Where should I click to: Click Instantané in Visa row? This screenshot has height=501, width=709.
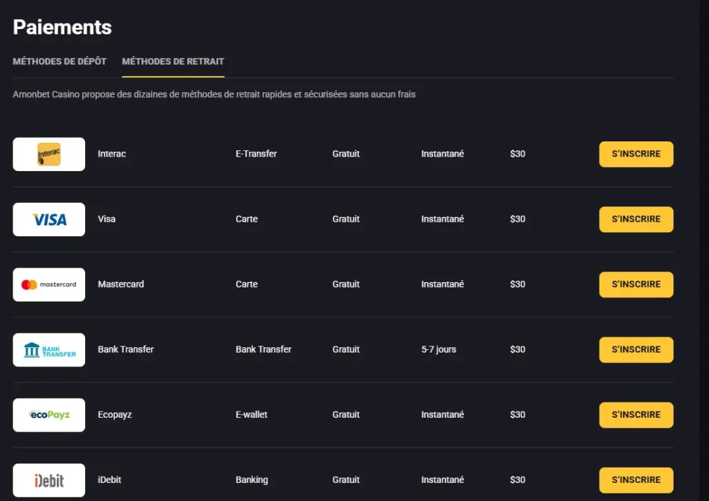pos(442,219)
